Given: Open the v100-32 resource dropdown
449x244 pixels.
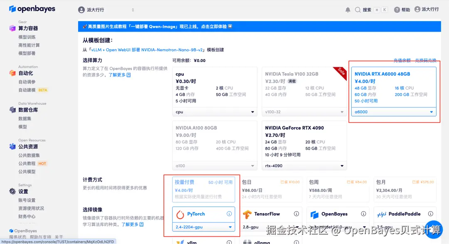Looking at the screenshot, I should (x=304, y=112).
